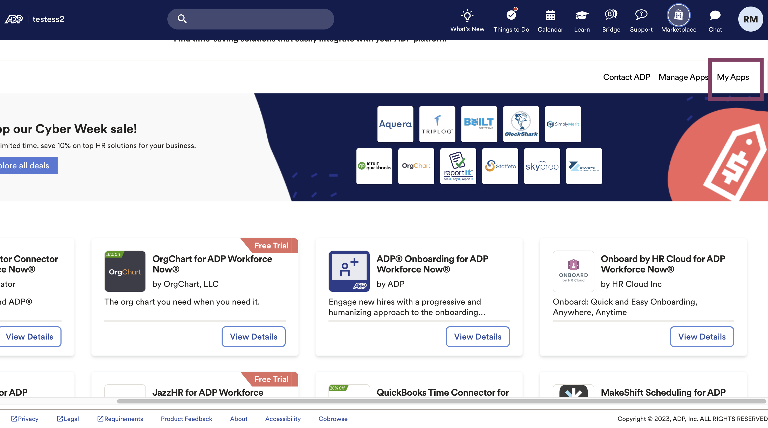Open the Privacy footer link
This screenshot has width=768, height=428.
click(25, 419)
